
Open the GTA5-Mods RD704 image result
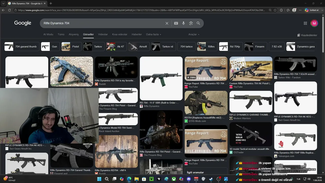coord(206,103)
